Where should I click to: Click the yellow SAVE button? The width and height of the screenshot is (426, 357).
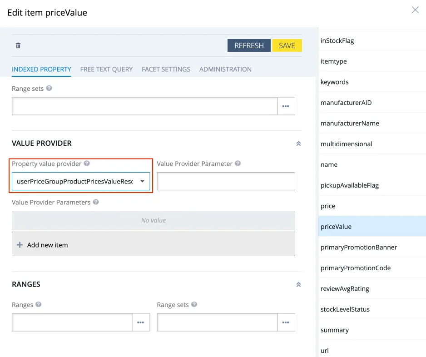[287, 45]
